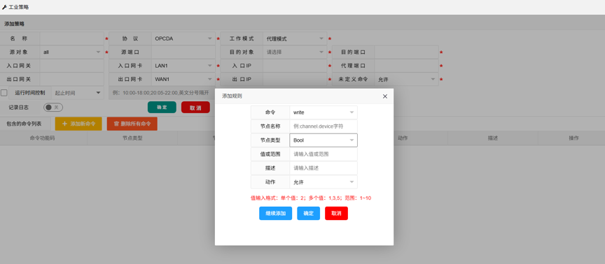The height and width of the screenshot is (264, 605).
Task: Click the 出口网关 input field
Action: tap(71, 80)
